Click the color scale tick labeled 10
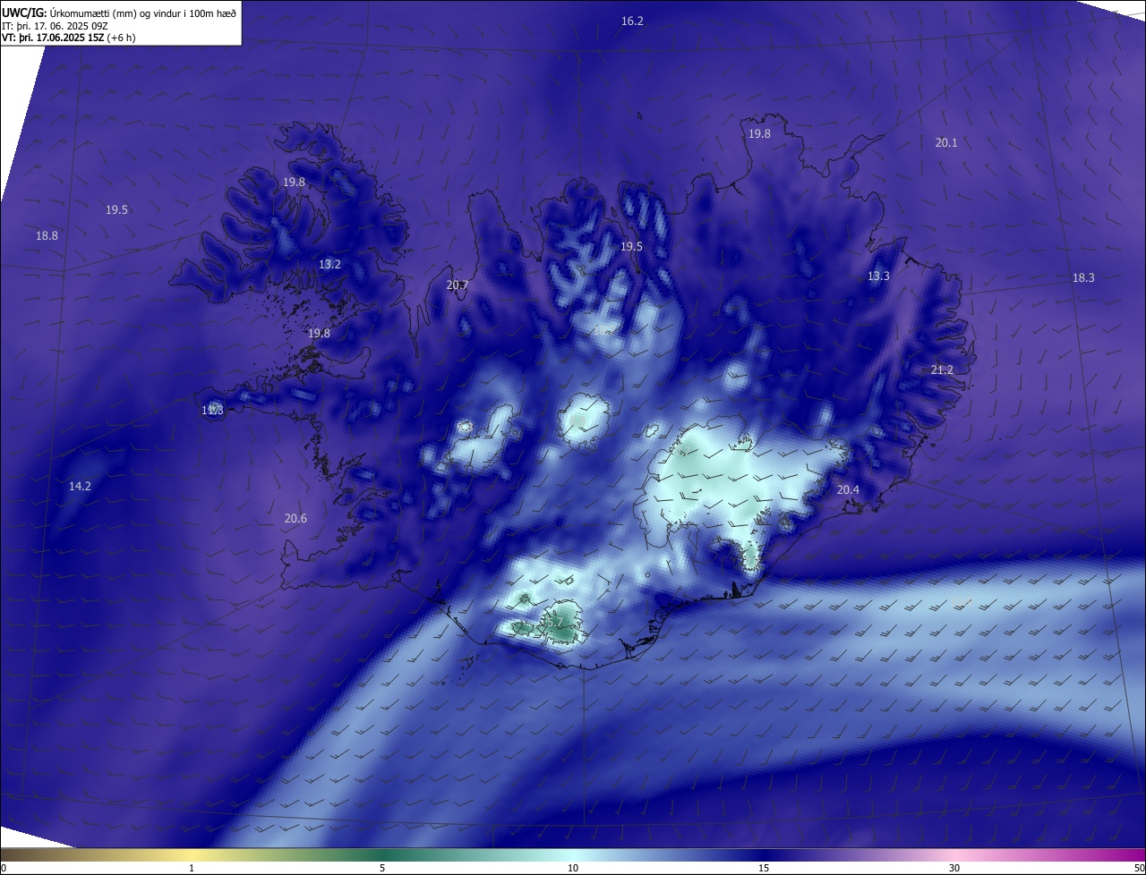The image size is (1146, 875). [573, 868]
